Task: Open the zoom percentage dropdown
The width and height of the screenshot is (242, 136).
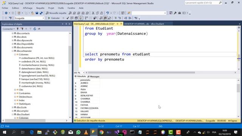Action: [x=84, y=73]
